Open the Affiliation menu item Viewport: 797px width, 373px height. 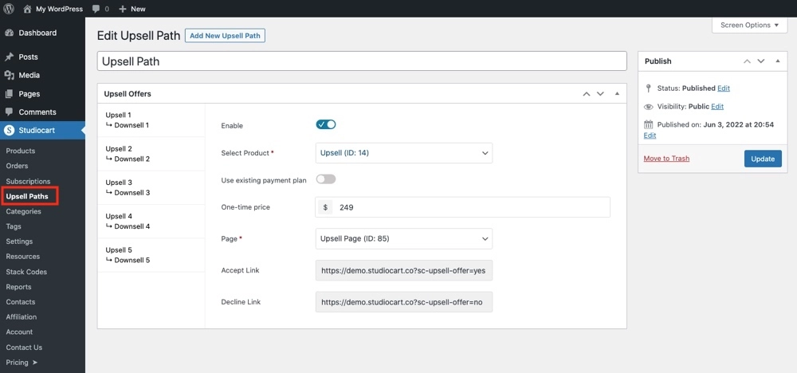click(22, 316)
